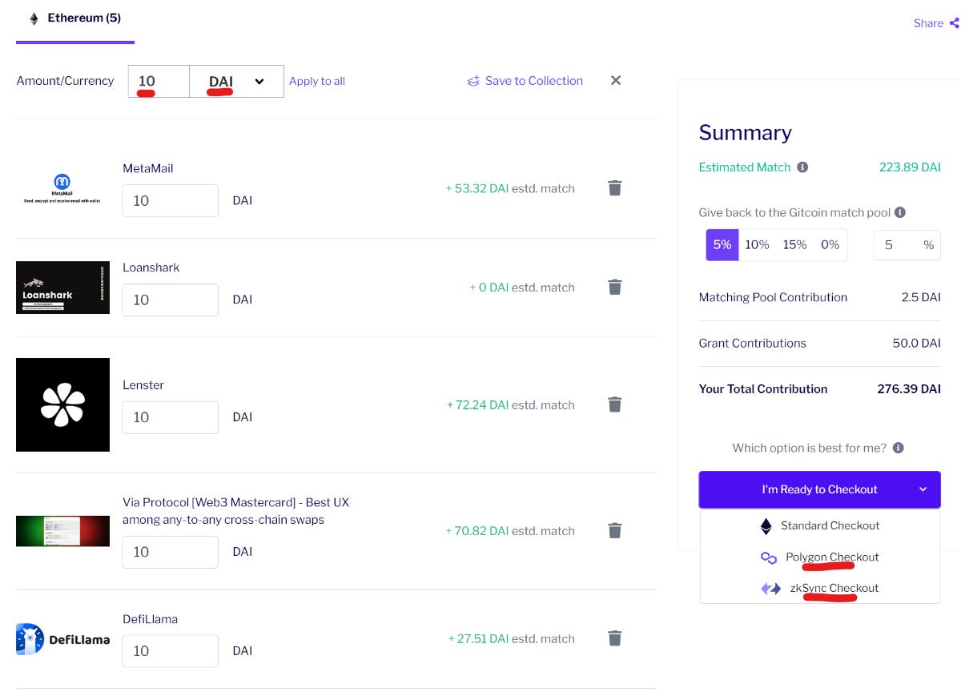
Task: Select 10% give-back option
Action: tap(757, 245)
